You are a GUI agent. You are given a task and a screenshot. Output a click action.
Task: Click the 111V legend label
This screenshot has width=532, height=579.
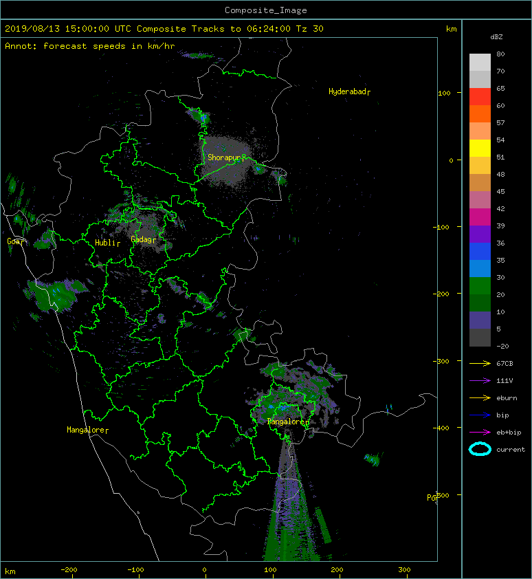[505, 381]
